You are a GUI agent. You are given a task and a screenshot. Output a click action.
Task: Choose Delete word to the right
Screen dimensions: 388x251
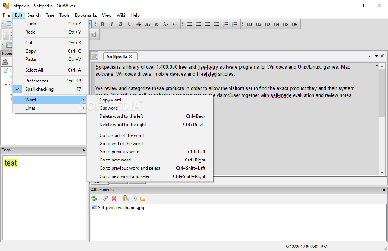point(150,125)
